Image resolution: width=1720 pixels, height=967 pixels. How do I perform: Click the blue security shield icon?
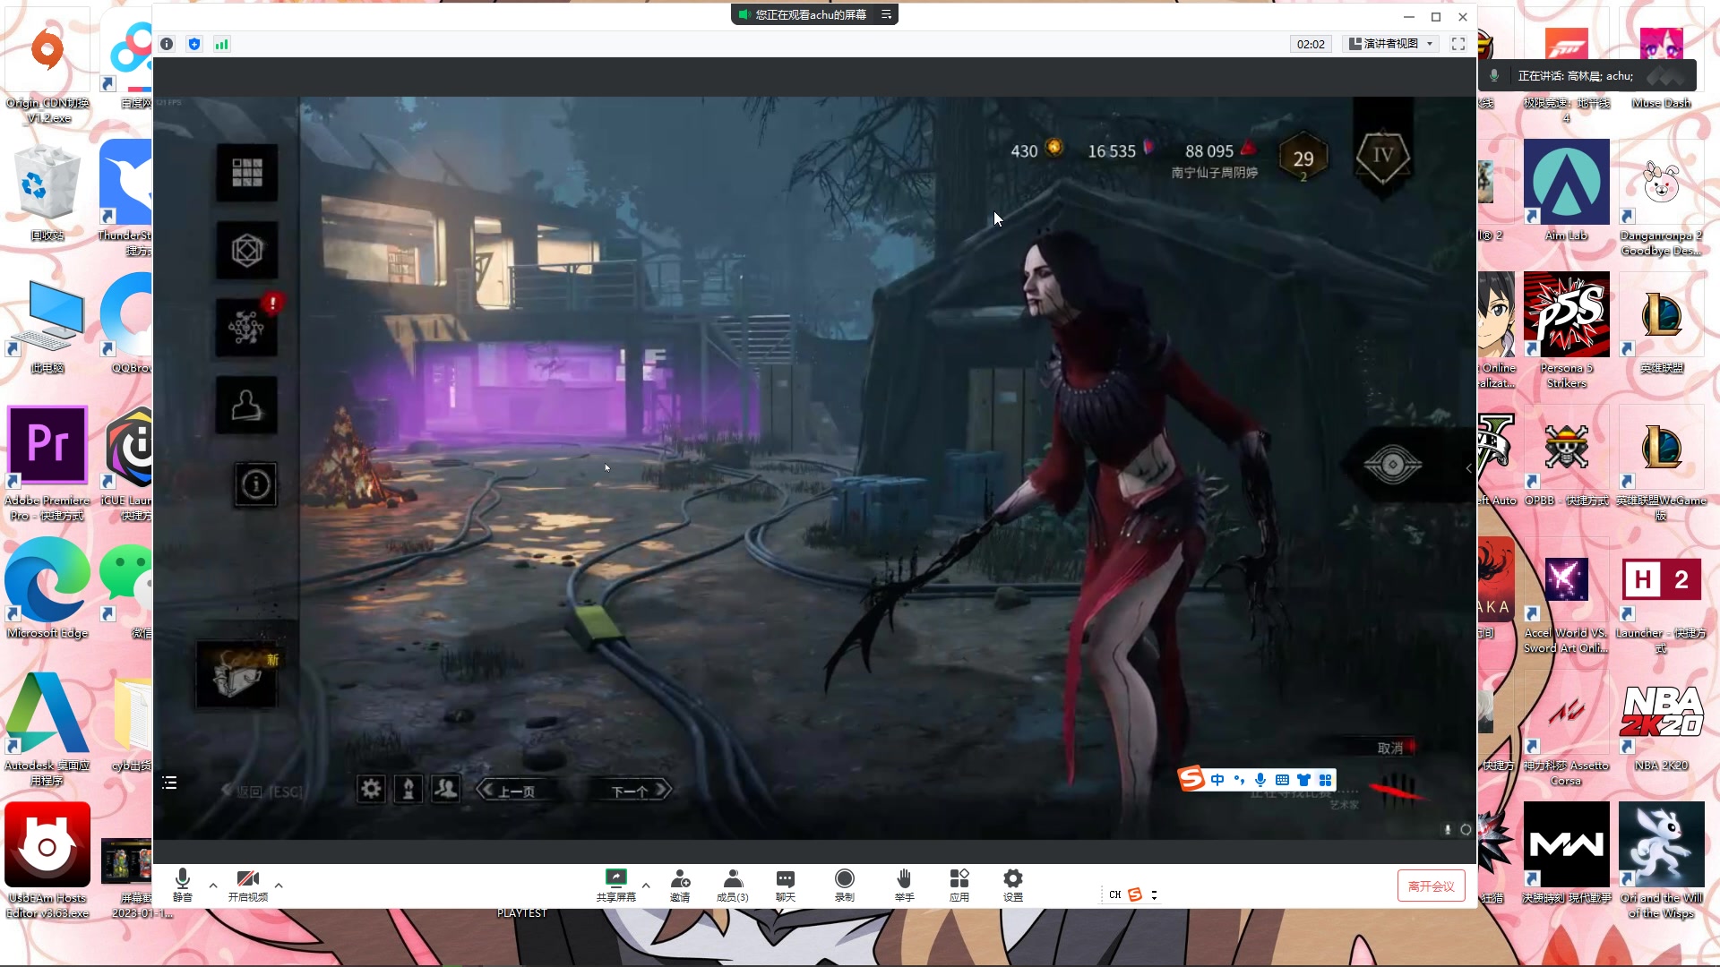(x=194, y=44)
